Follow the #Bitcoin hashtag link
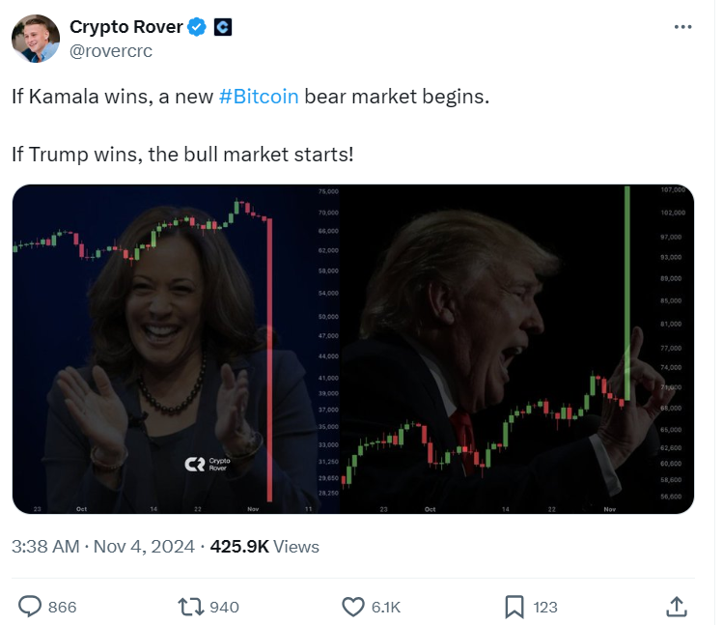The width and height of the screenshot is (723, 625). pyautogui.click(x=259, y=99)
